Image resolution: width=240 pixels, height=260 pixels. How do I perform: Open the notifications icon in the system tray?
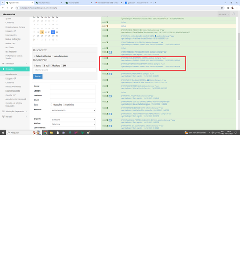point(236,133)
